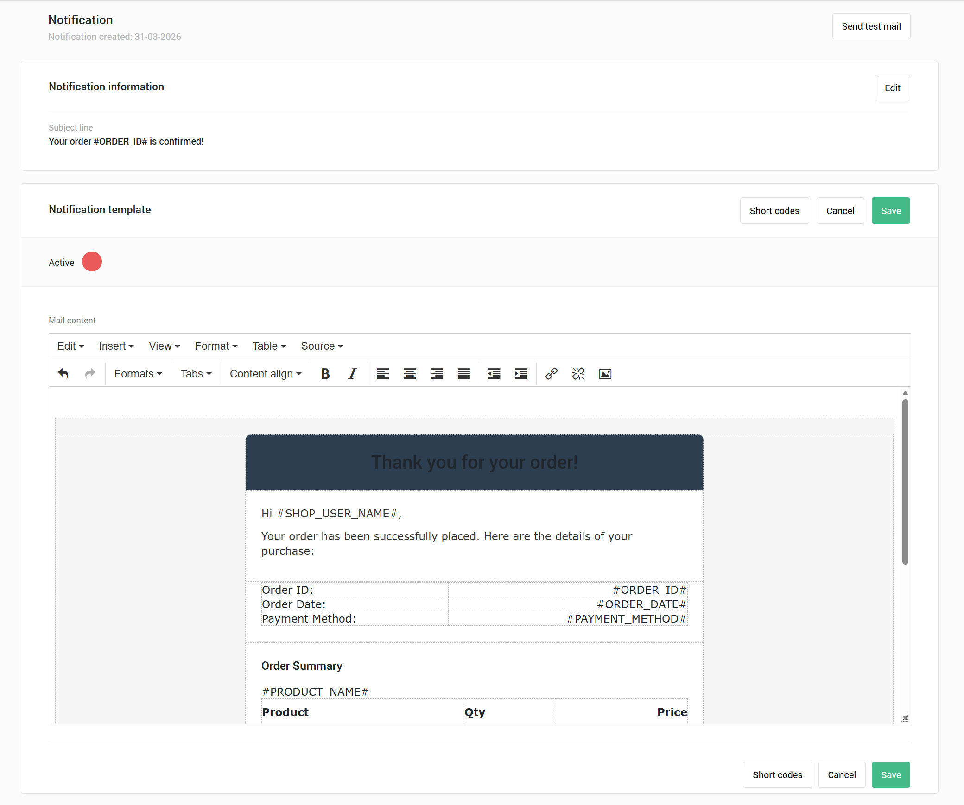Increase indent of paragraph
The image size is (964, 805).
[521, 374]
